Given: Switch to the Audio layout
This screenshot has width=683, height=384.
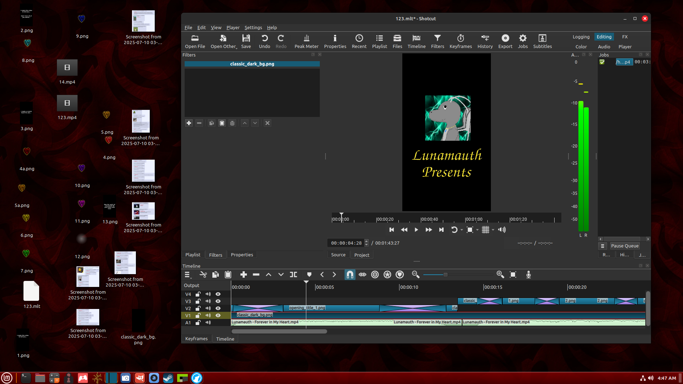Looking at the screenshot, I should tap(604, 47).
